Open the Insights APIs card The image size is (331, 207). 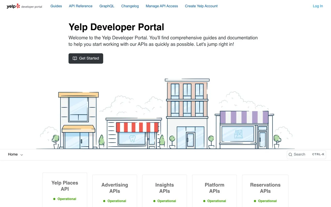pyautogui.click(x=164, y=191)
